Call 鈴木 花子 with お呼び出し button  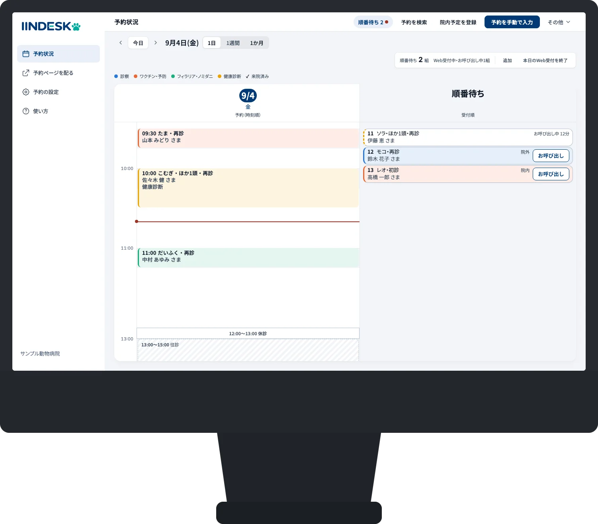point(551,156)
